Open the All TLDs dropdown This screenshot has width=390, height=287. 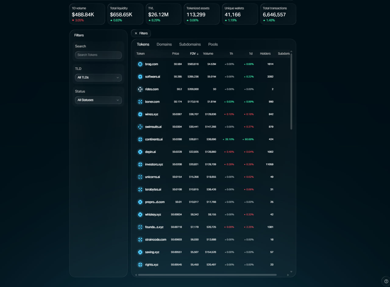(98, 78)
